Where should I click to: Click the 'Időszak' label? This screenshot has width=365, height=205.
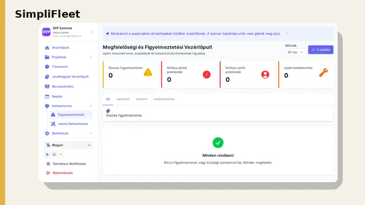[x=291, y=46]
